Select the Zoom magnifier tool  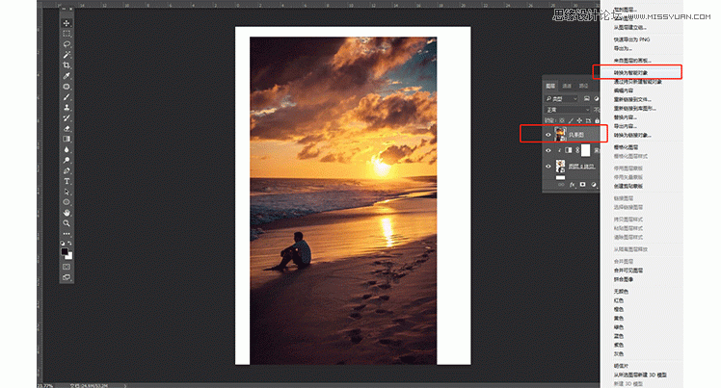[x=67, y=222]
